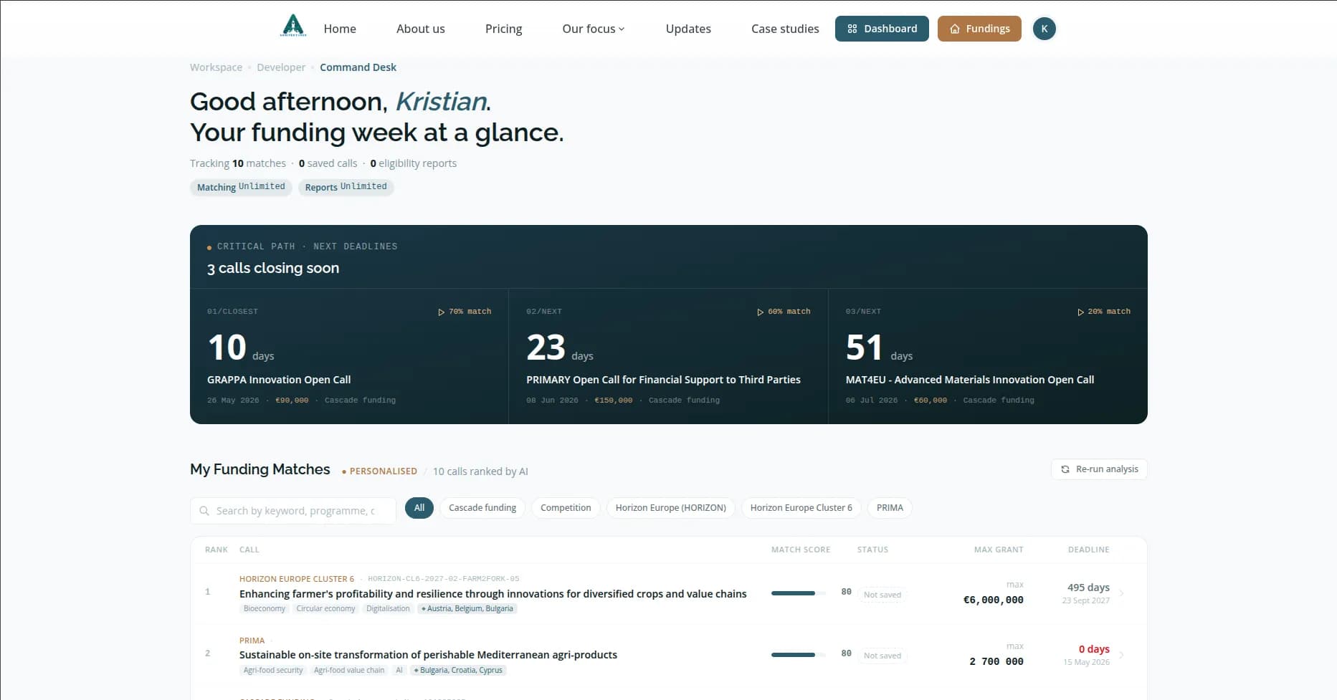Open the Pricing page
The height and width of the screenshot is (700, 1337).
(503, 29)
